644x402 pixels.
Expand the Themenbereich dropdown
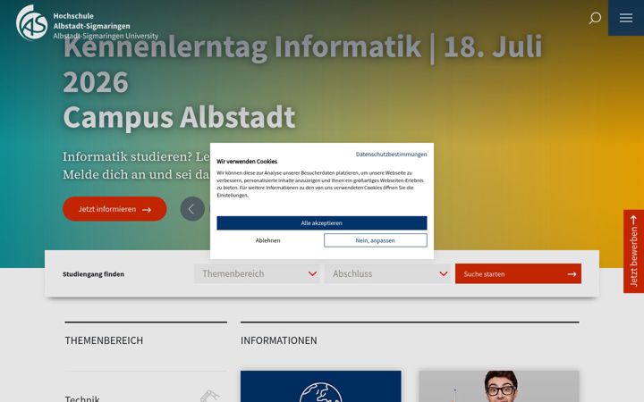coord(257,273)
